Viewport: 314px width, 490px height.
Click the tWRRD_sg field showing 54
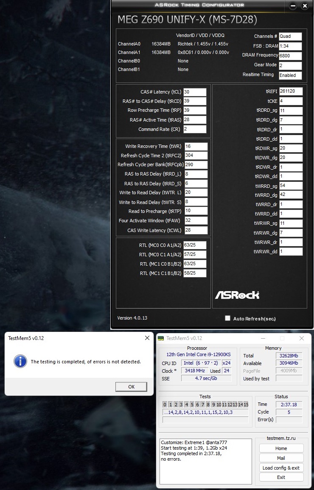(x=291, y=186)
